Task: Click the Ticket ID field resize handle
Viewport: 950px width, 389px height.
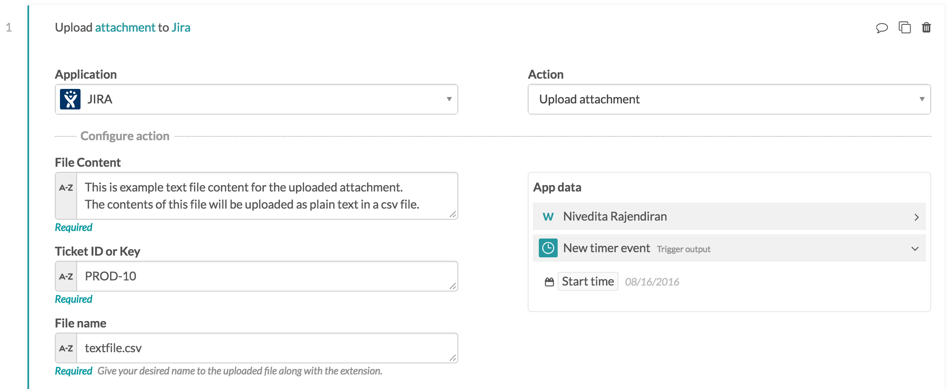Action: [453, 286]
